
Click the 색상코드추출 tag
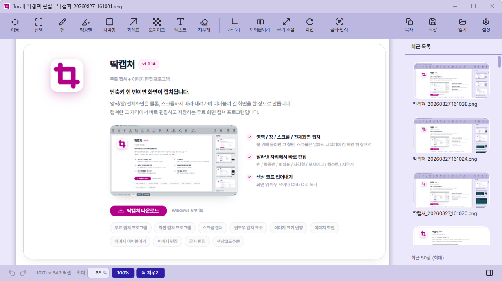(228, 241)
